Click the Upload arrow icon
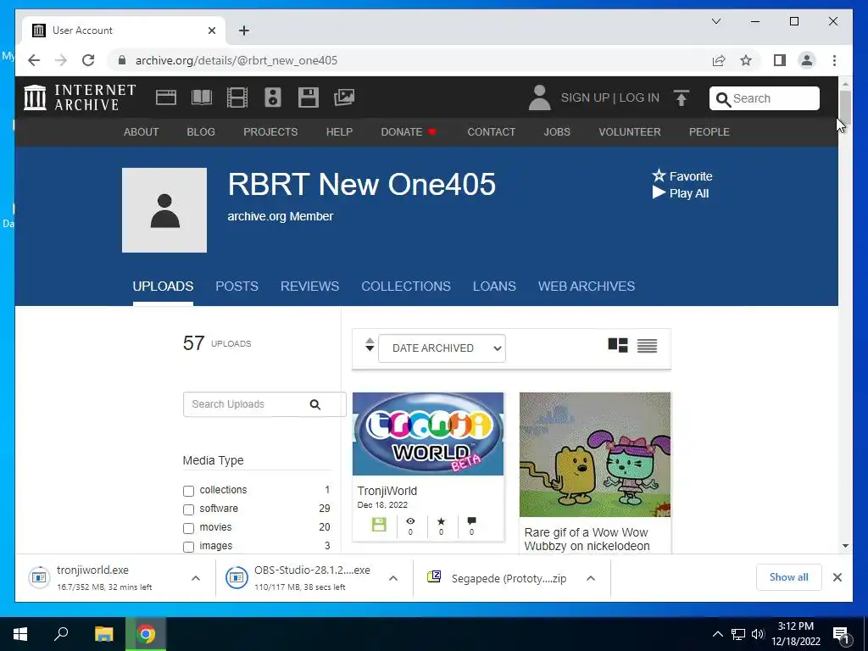Image resolution: width=868 pixels, height=651 pixels. 682,98
